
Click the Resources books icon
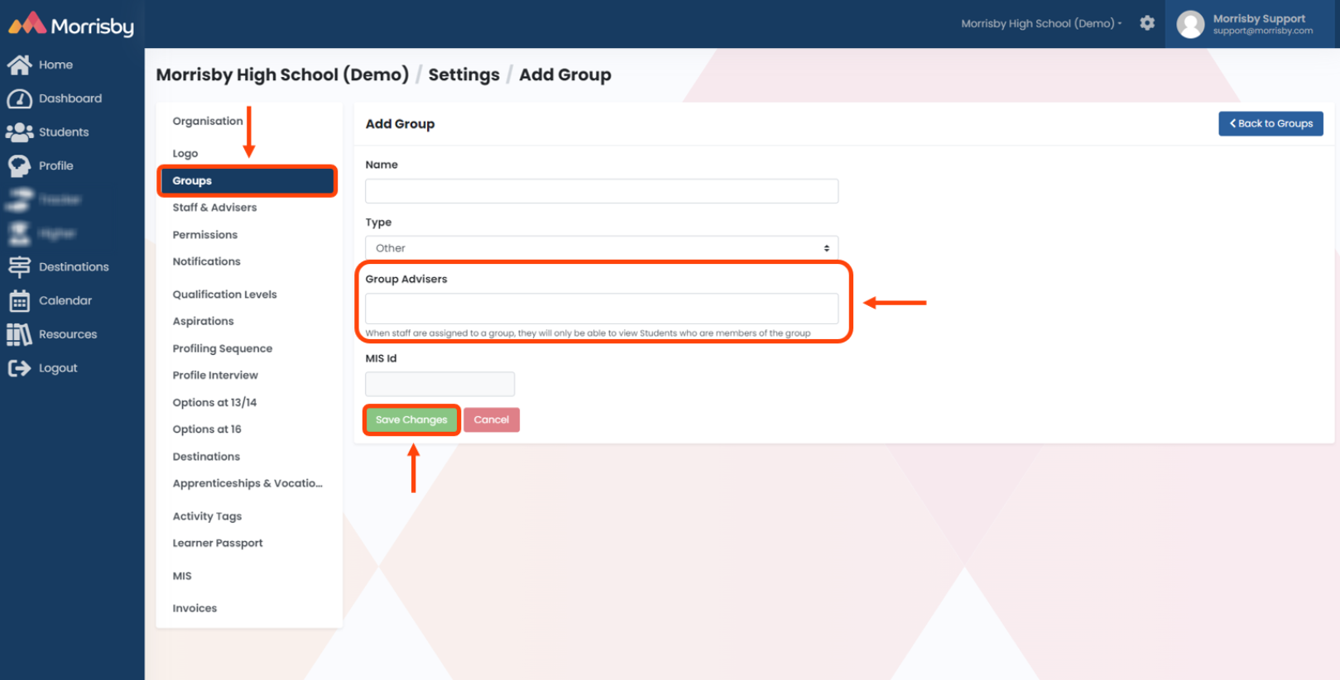tap(19, 334)
